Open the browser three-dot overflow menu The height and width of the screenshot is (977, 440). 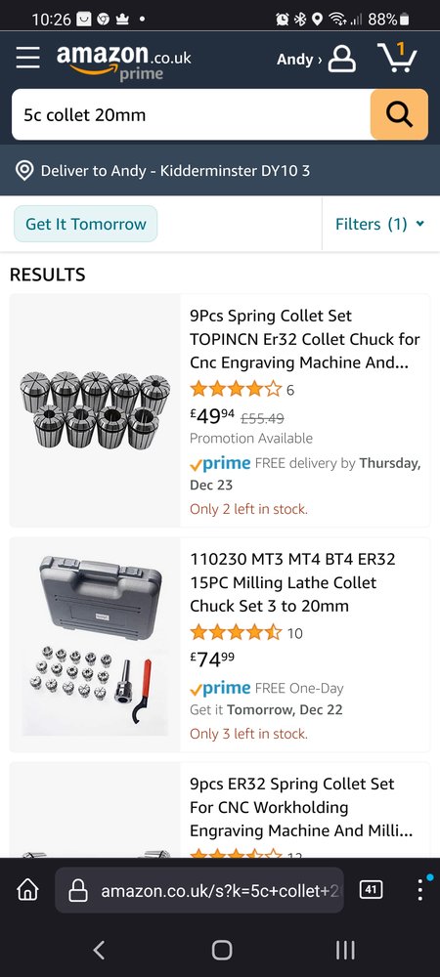coord(420,890)
